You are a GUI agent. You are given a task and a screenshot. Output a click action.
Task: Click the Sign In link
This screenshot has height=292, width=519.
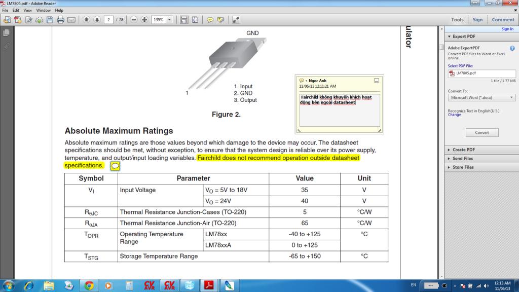507,29
